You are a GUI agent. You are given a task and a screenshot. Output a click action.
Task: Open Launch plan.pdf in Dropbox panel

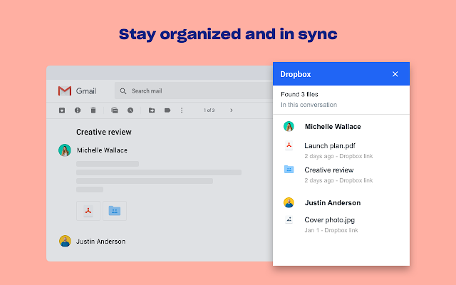[x=329, y=146]
